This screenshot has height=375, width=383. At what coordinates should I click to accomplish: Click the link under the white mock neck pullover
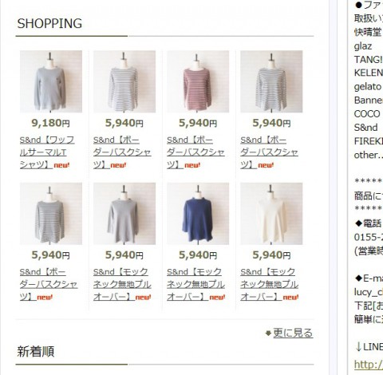[269, 284]
